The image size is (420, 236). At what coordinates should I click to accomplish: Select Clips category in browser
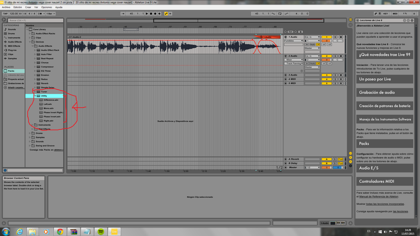point(10,54)
